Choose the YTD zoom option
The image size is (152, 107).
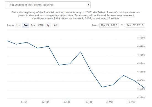point(40,25)
